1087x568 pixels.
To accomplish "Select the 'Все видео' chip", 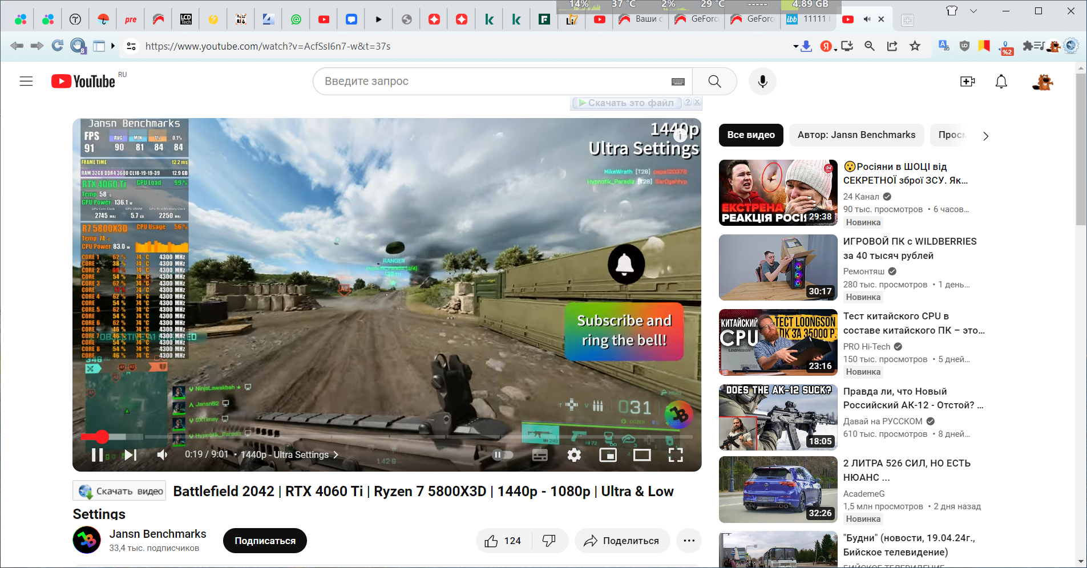I will click(751, 135).
